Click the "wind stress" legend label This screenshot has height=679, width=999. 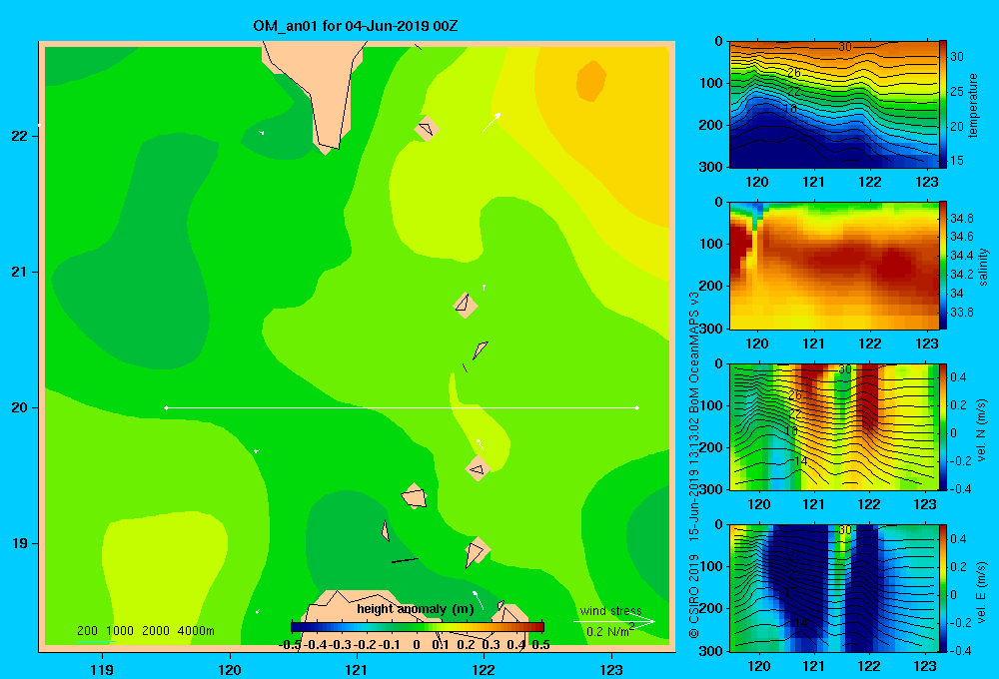[x=611, y=611]
